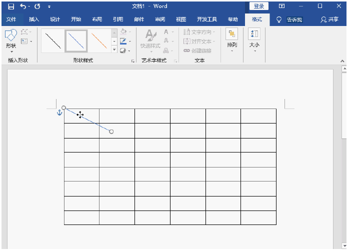
Task: Click the 大小 size icon
Action: [254, 38]
